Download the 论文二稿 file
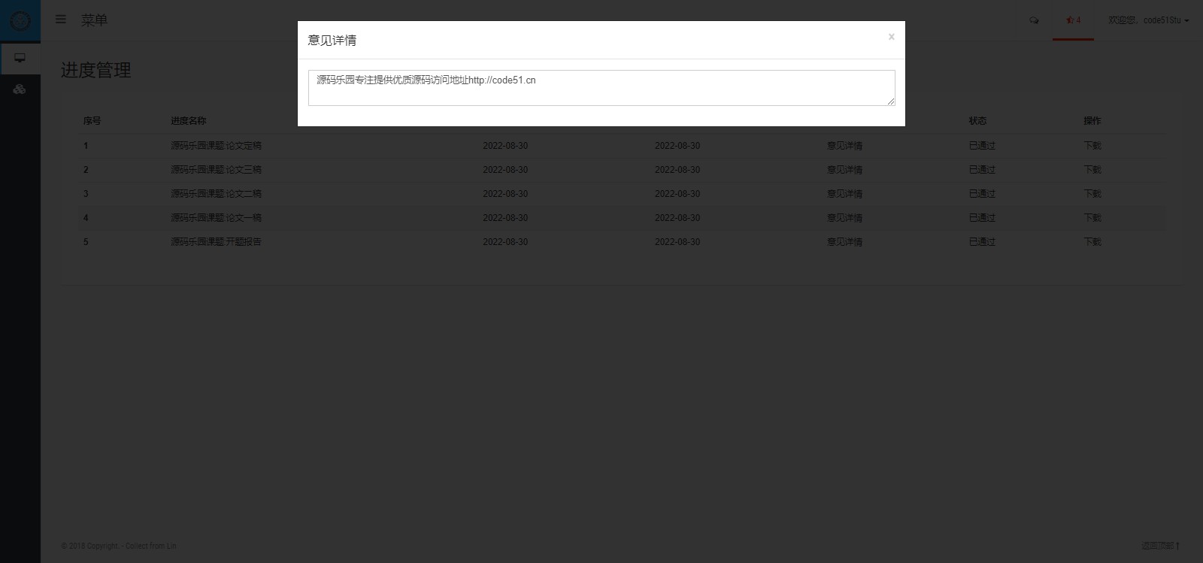This screenshot has height=563, width=1203. 1092,194
